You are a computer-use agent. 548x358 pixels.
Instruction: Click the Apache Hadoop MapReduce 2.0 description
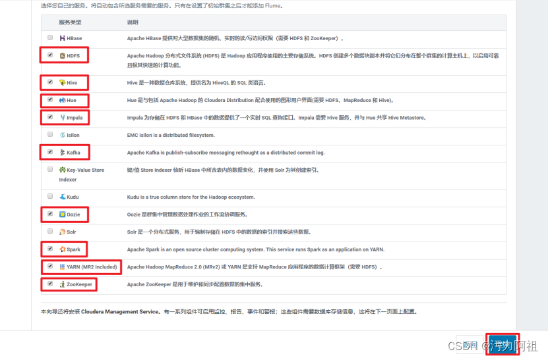point(255,267)
